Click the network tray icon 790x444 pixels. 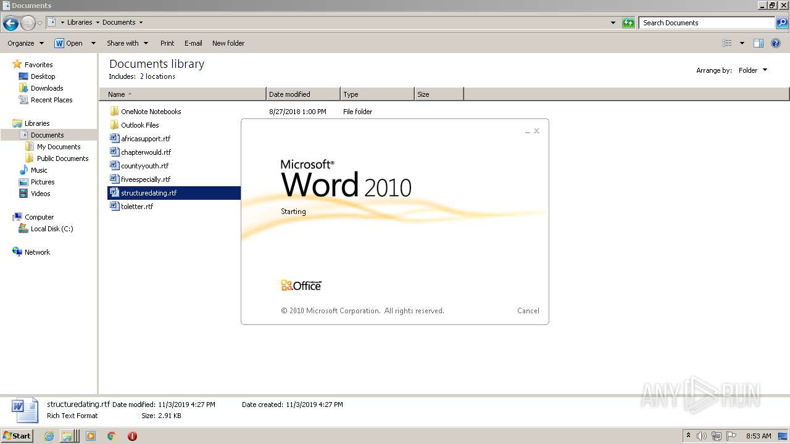tap(717, 436)
